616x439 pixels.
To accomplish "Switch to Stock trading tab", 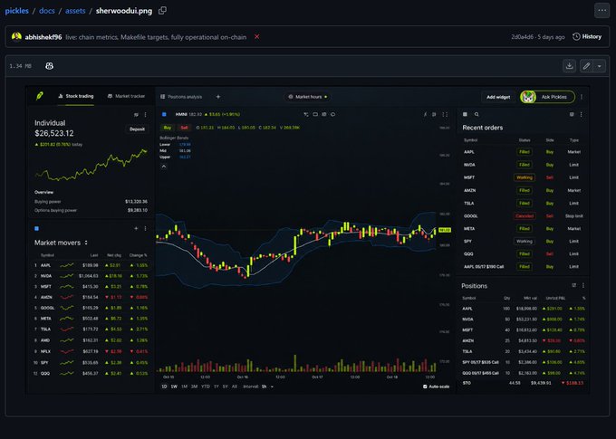I will pos(76,96).
